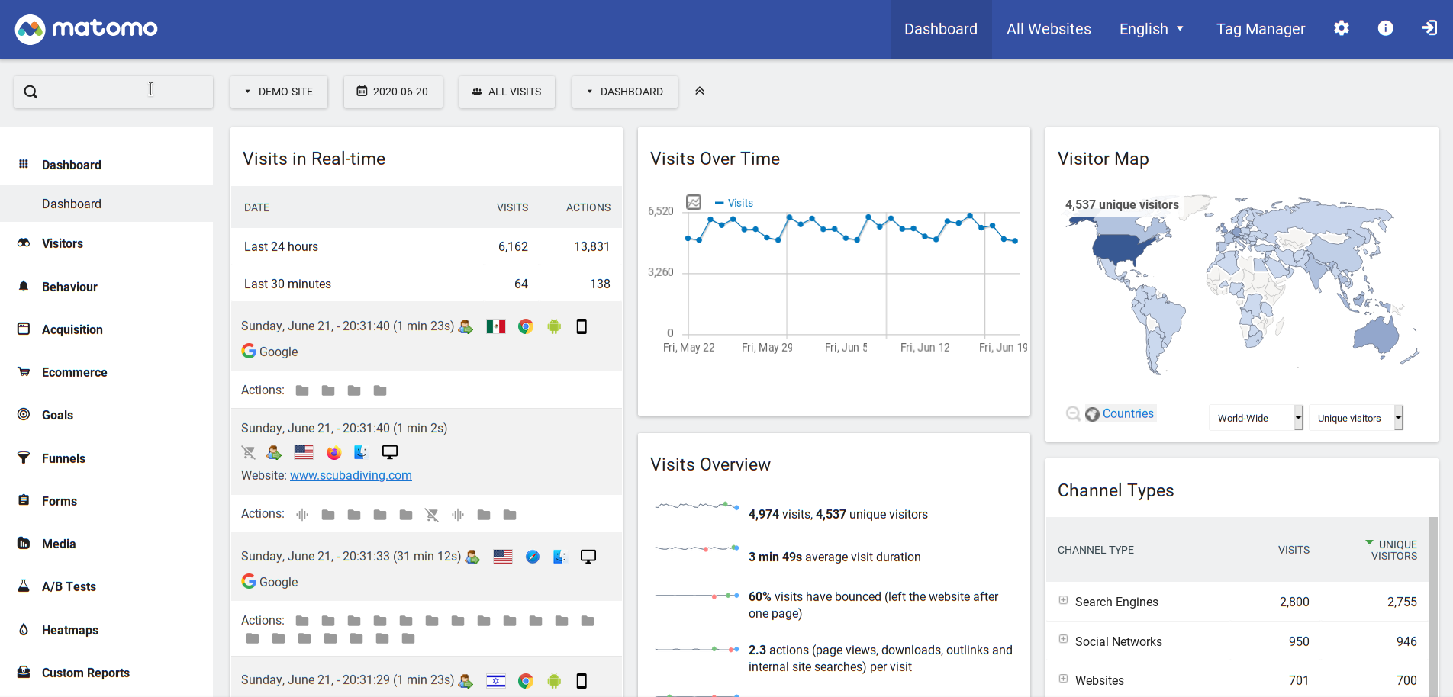Open the info icon in top bar

tap(1386, 28)
